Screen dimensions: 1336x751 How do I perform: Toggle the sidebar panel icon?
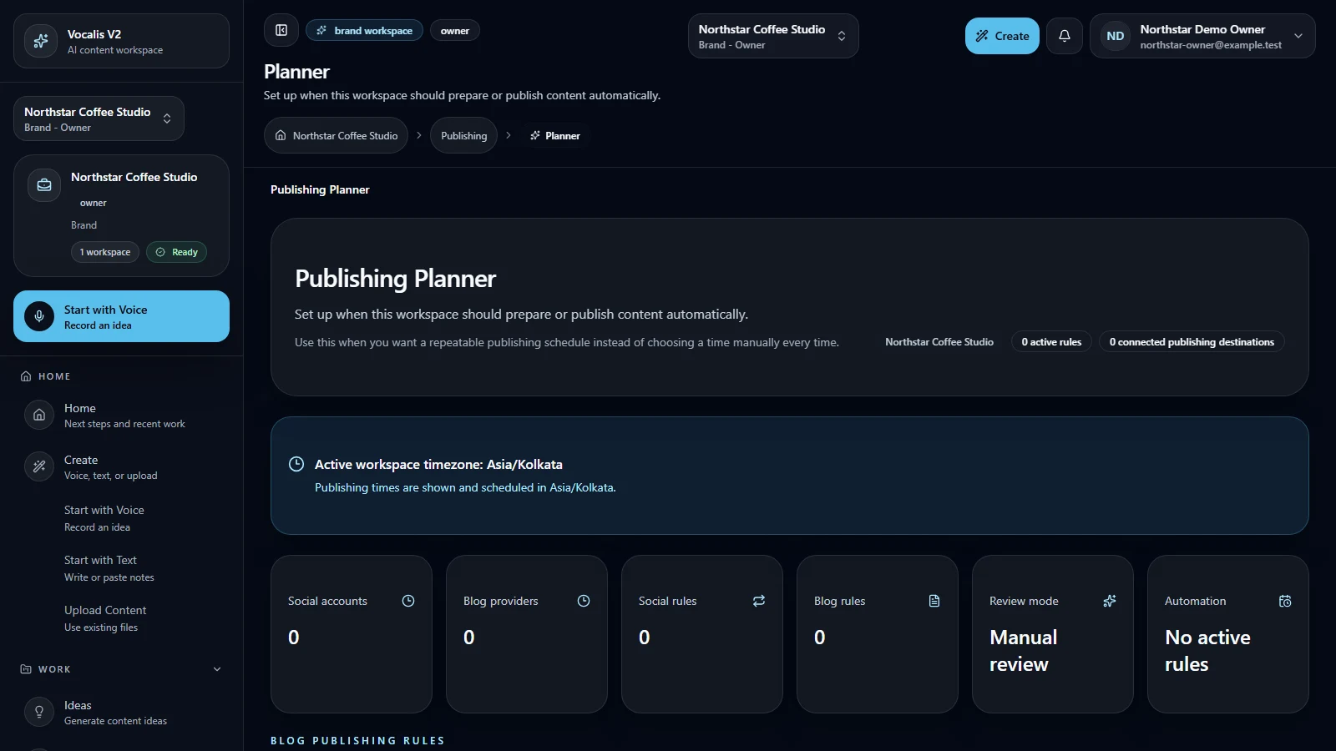click(x=281, y=31)
